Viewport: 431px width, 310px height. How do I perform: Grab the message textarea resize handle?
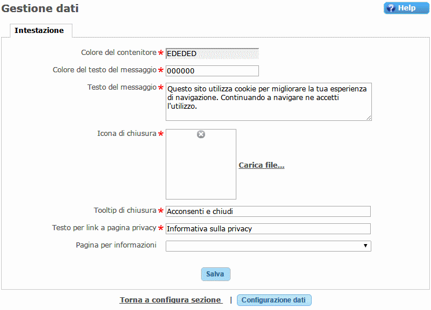point(368,117)
